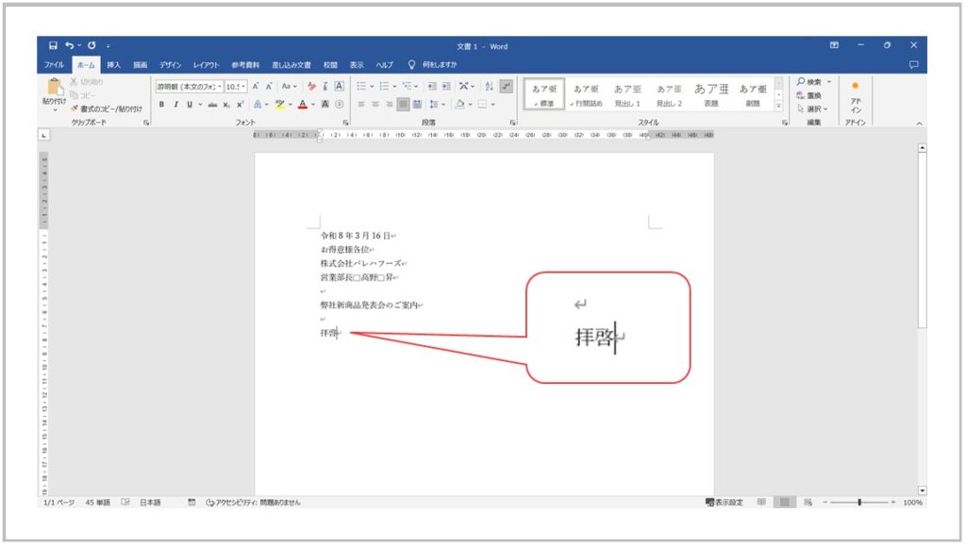The image size is (966, 546).
Task: Select the bulleted list icon
Action: point(361,87)
